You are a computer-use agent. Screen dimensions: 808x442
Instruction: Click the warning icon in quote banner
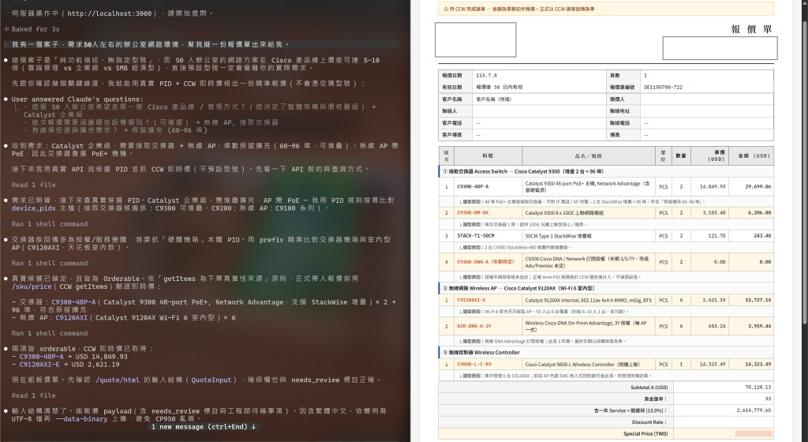coord(446,9)
